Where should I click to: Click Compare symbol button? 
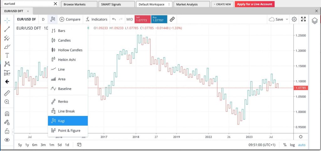[x=70, y=19]
